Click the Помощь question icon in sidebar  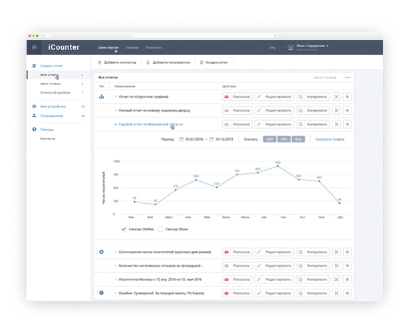point(34,129)
